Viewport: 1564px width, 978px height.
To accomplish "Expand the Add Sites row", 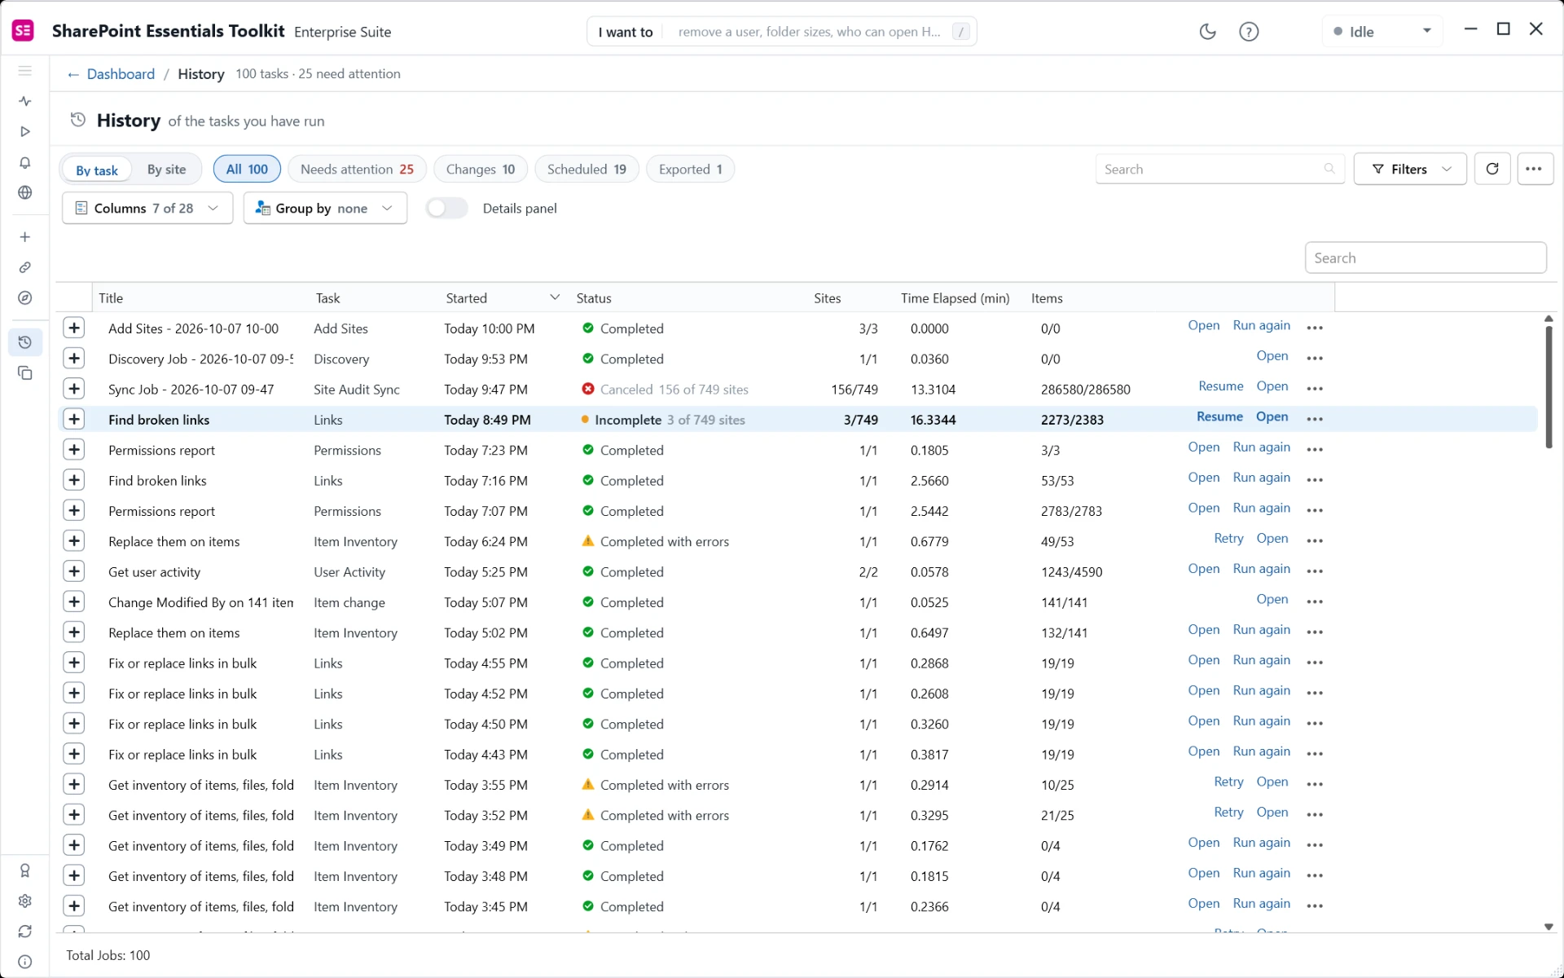I will click(x=74, y=328).
